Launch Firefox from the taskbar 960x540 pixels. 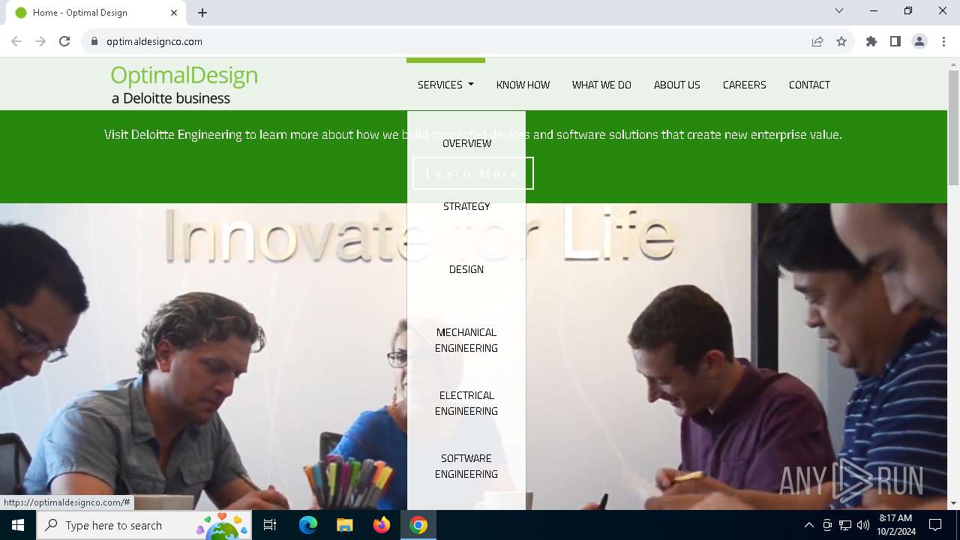click(x=381, y=525)
